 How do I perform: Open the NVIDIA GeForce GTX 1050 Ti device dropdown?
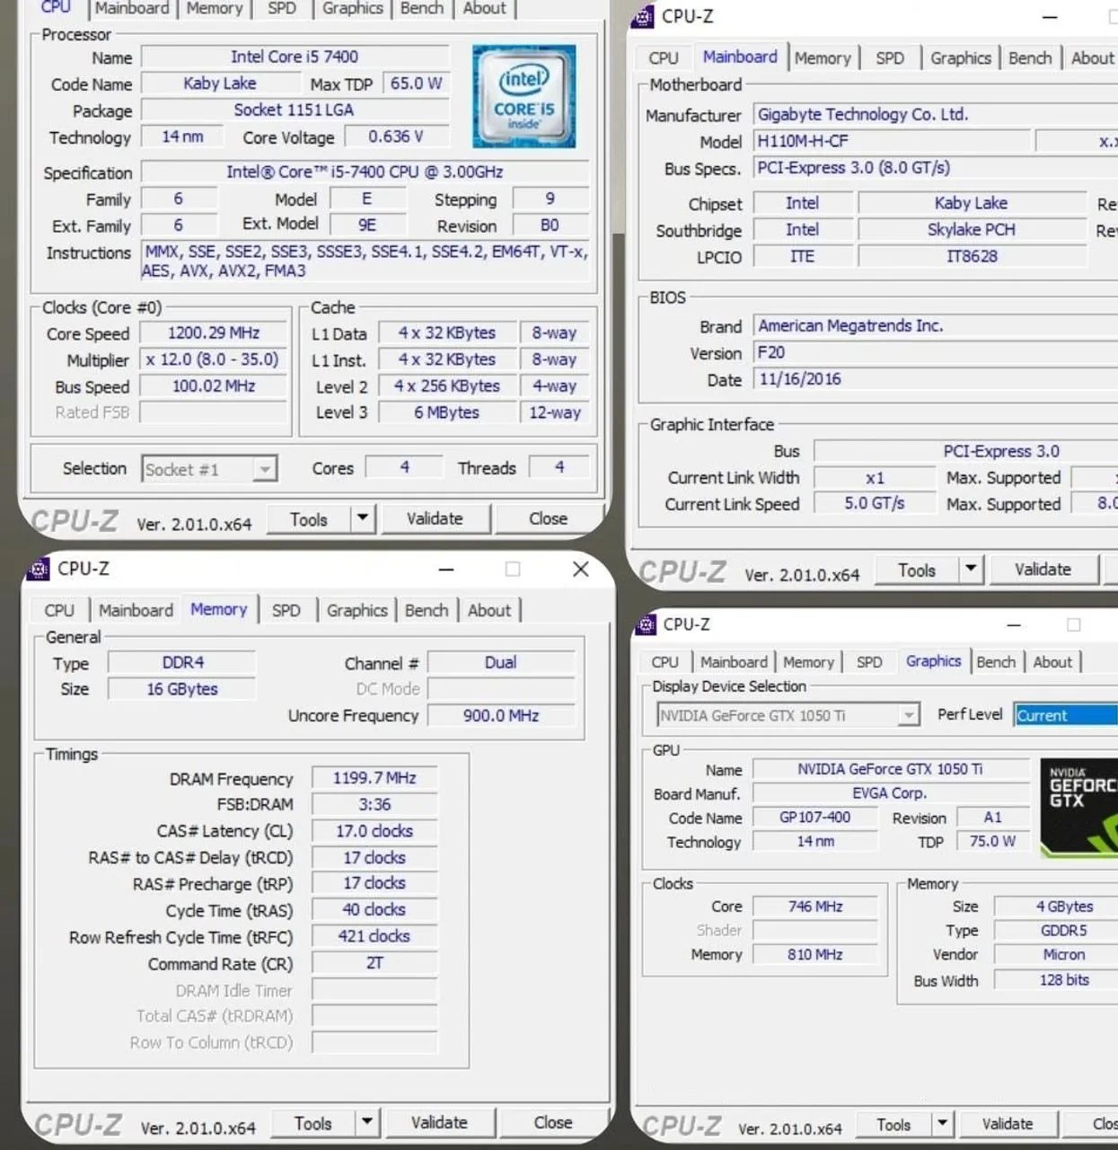[x=910, y=715]
